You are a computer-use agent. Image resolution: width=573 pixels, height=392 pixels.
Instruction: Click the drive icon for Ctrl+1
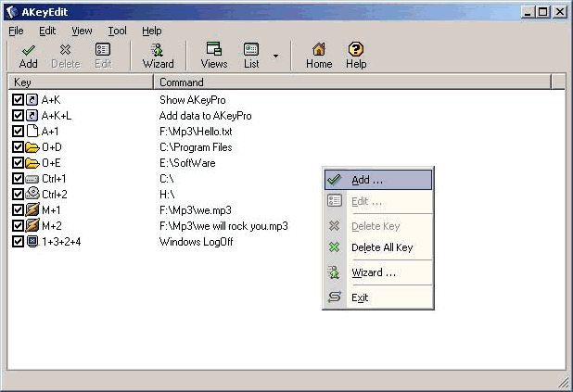[32, 179]
